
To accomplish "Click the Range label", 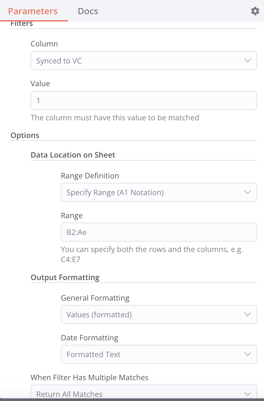I will pyautogui.click(x=72, y=216).
